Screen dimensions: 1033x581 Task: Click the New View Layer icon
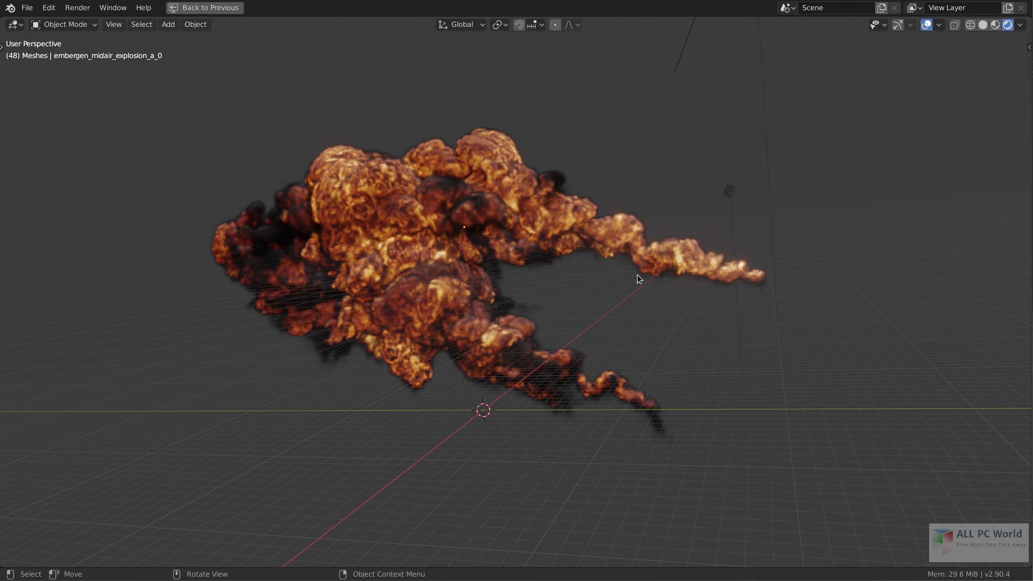point(1008,8)
